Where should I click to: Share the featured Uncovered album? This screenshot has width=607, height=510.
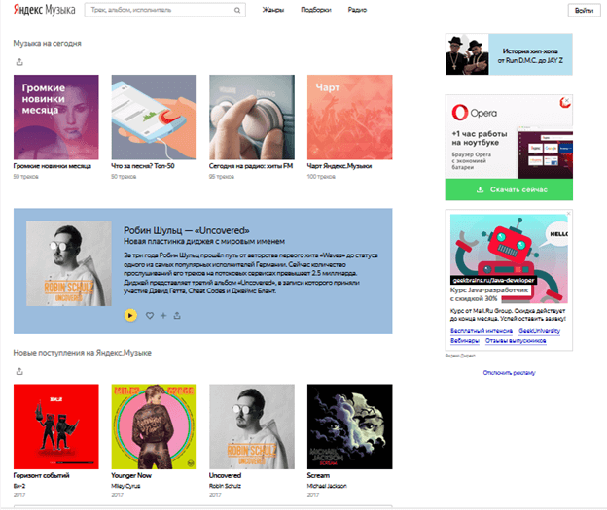pyautogui.click(x=177, y=316)
